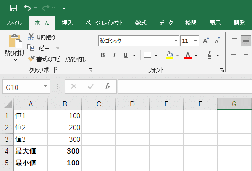Open the フォント dialog launcher
252x171 pixels.
pos(222,70)
